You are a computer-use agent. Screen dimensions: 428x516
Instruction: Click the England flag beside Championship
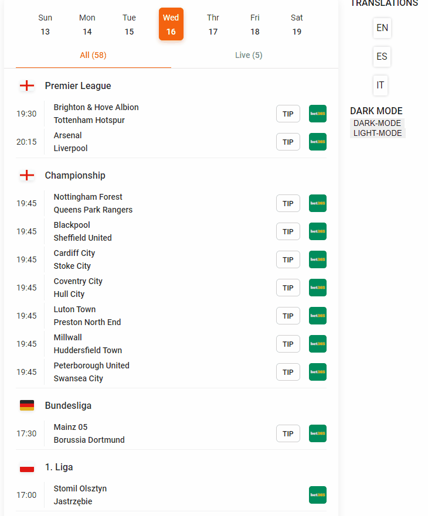27,175
